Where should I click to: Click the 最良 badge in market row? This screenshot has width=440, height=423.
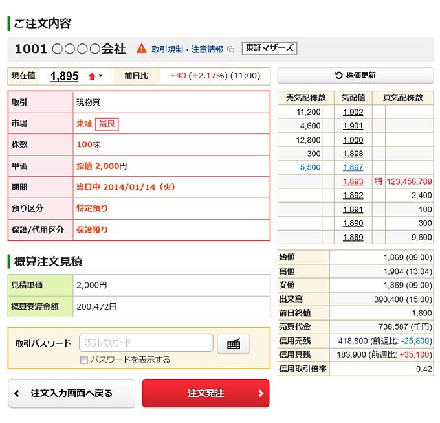coord(107,123)
